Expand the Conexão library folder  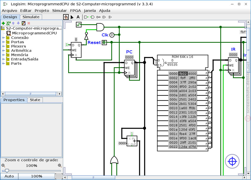click(3, 38)
